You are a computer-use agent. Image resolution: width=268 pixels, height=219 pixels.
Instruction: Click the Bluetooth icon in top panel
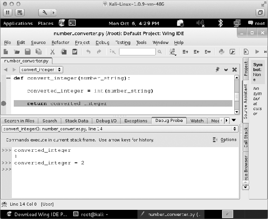[221, 23]
